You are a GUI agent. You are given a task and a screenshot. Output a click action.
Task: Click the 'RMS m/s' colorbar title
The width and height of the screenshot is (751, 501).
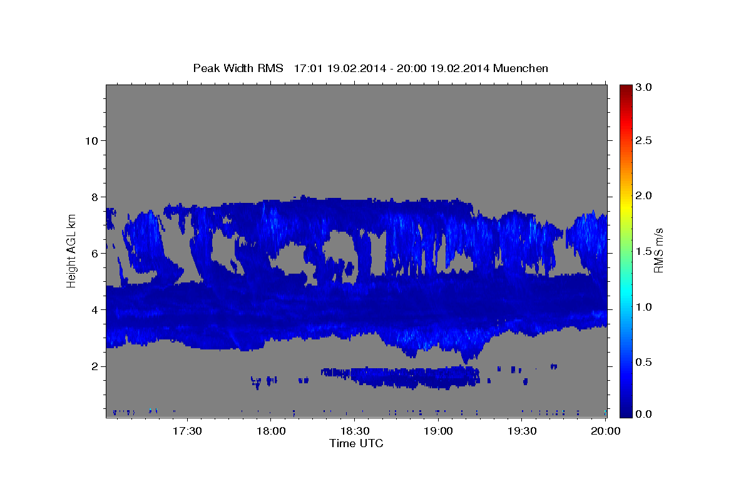click(658, 250)
